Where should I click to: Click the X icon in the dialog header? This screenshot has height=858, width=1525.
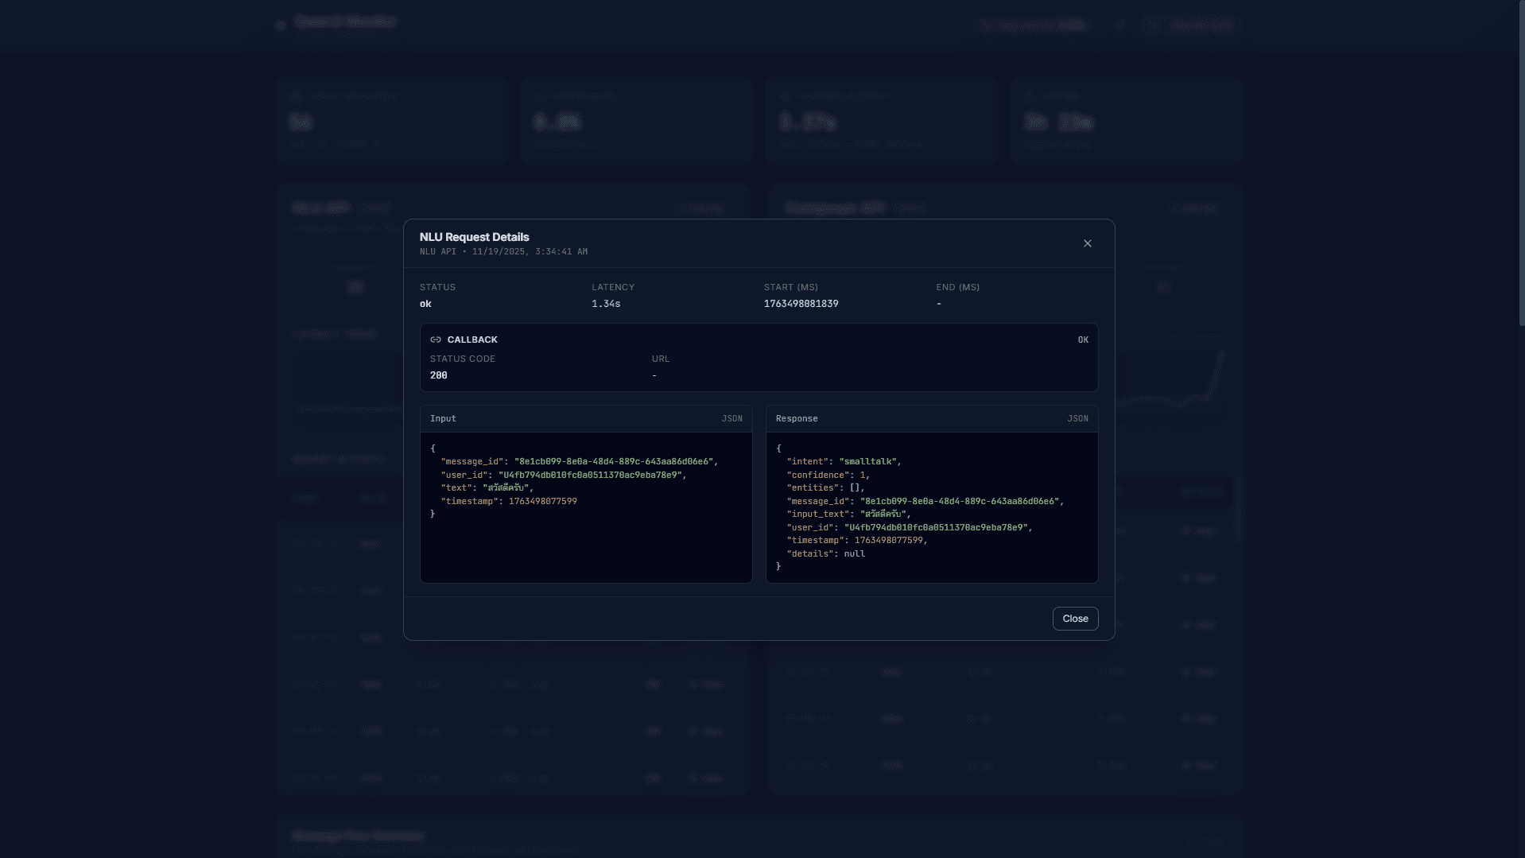click(1087, 243)
